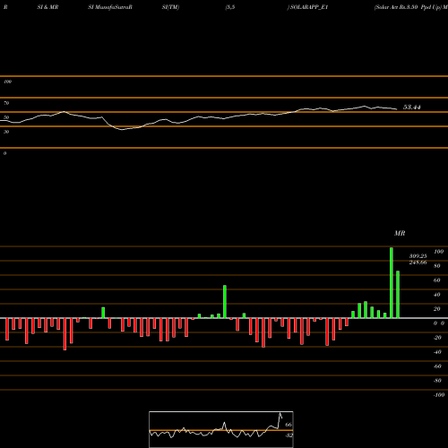Click the MR axis label -40
Screen dimensions: 448x448
pos(437,352)
